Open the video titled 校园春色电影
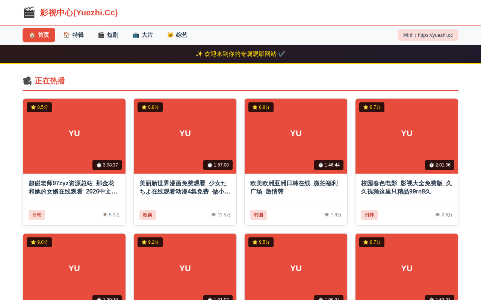The image size is (481, 300). click(407, 187)
